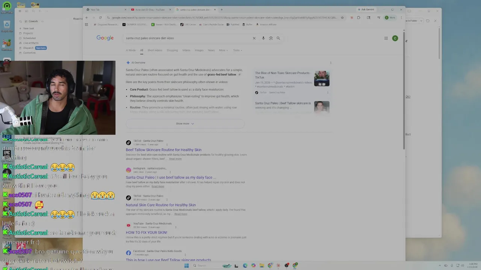Open the Buffer bookmark
The width and height of the screenshot is (481, 270).
click(x=247, y=24)
